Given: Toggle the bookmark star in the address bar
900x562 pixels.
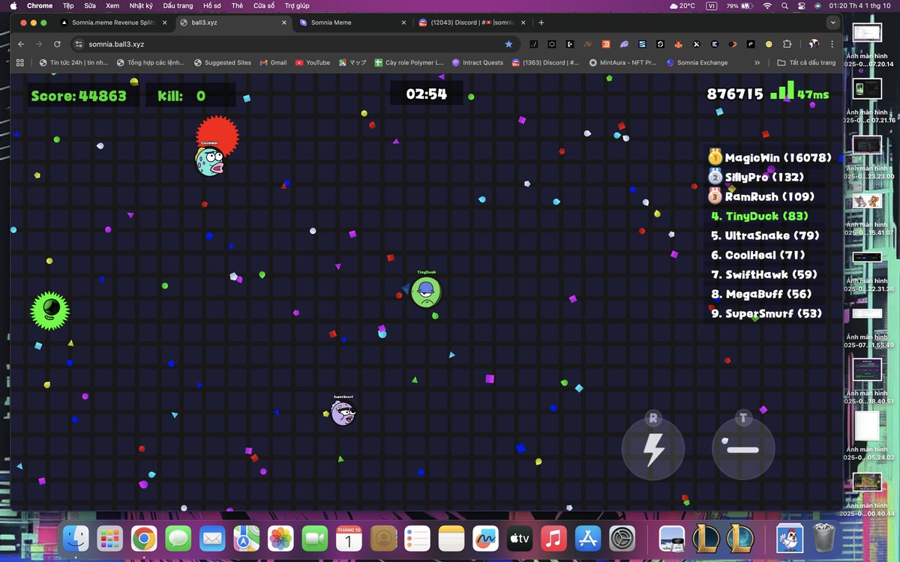Looking at the screenshot, I should 508,43.
